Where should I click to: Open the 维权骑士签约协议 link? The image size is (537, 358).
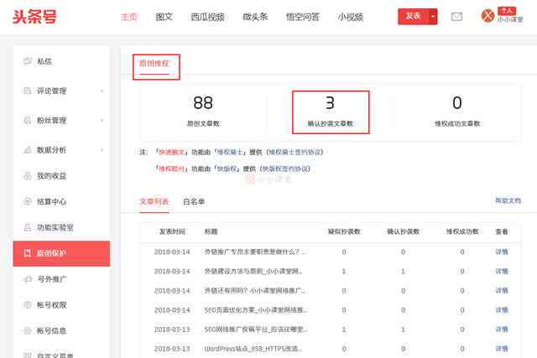coord(295,152)
